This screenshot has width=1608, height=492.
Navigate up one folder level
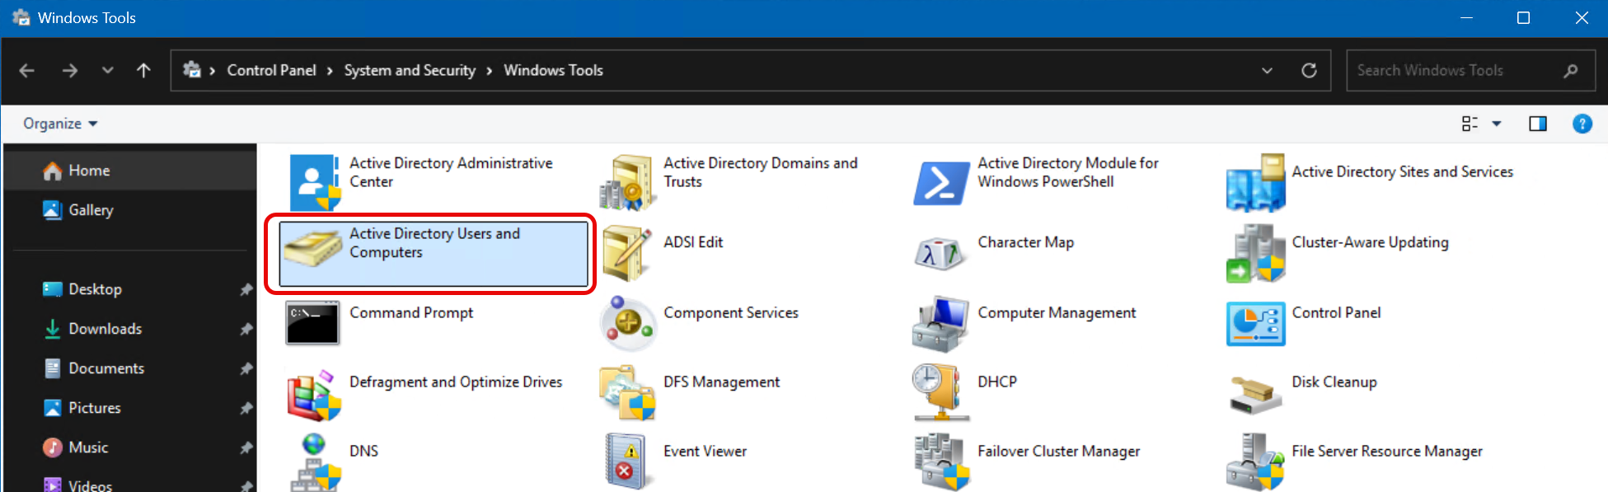pyautogui.click(x=143, y=71)
